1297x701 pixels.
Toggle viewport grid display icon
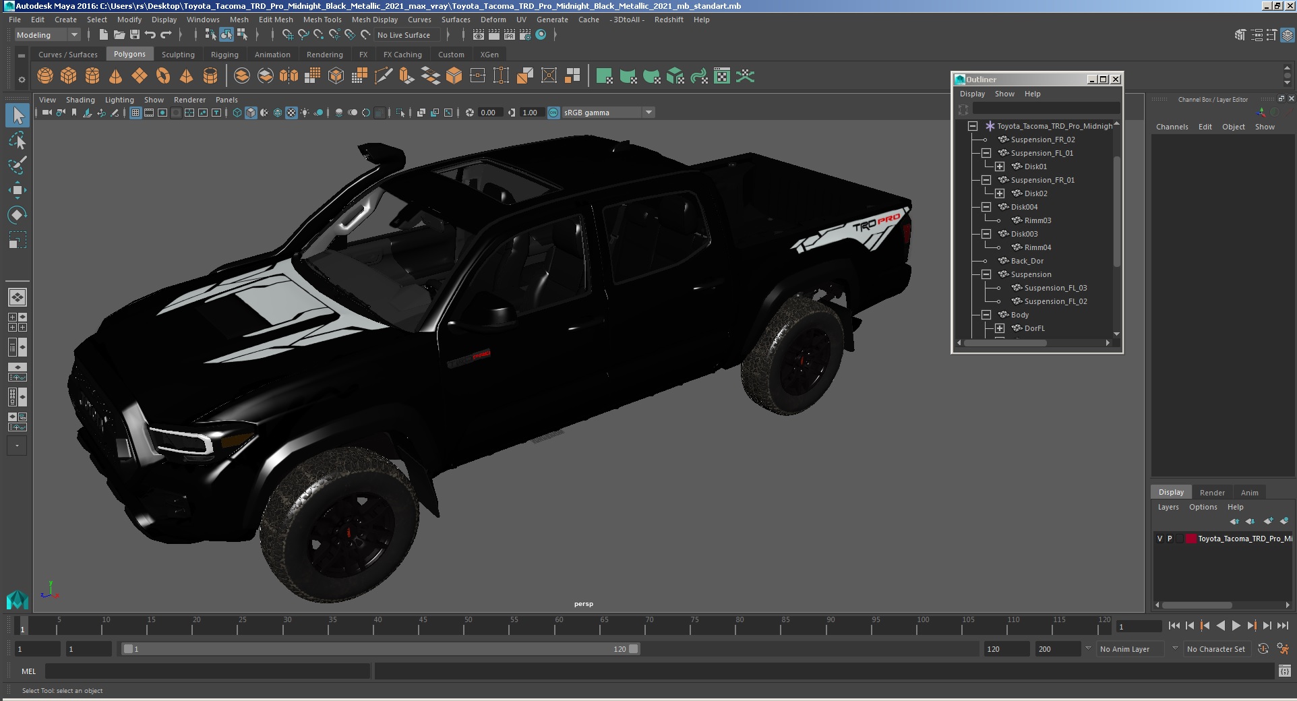[x=135, y=113]
